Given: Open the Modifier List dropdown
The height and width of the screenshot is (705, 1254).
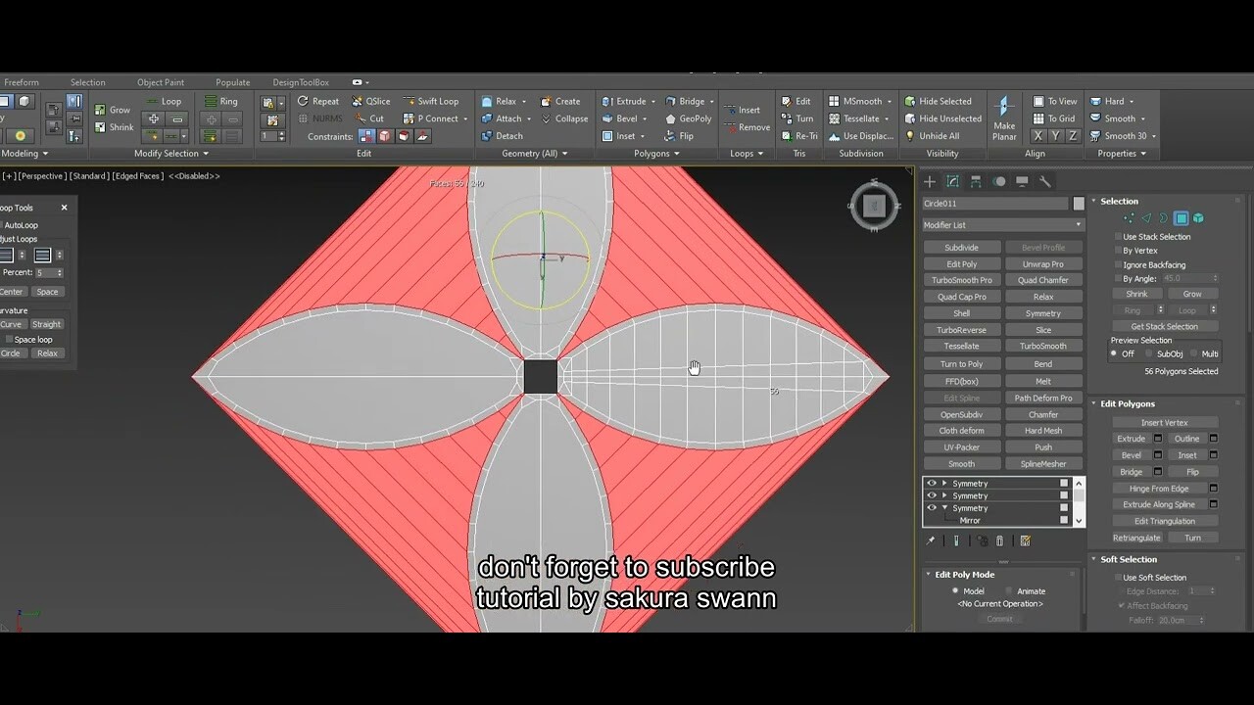Looking at the screenshot, I should click(999, 224).
